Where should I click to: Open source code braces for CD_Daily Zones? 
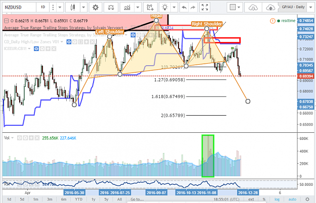pos(80,42)
